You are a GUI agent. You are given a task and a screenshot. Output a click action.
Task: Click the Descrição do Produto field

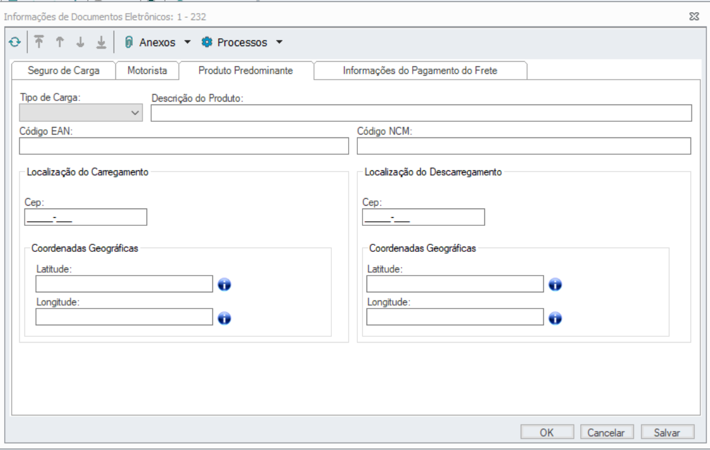[x=421, y=113]
